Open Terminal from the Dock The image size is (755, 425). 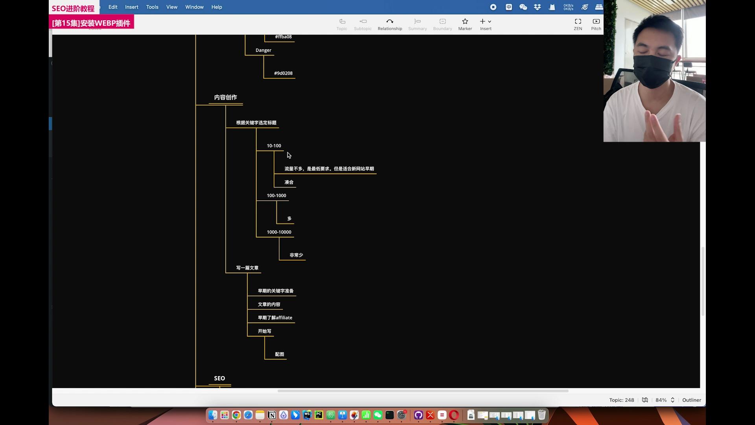(x=390, y=415)
